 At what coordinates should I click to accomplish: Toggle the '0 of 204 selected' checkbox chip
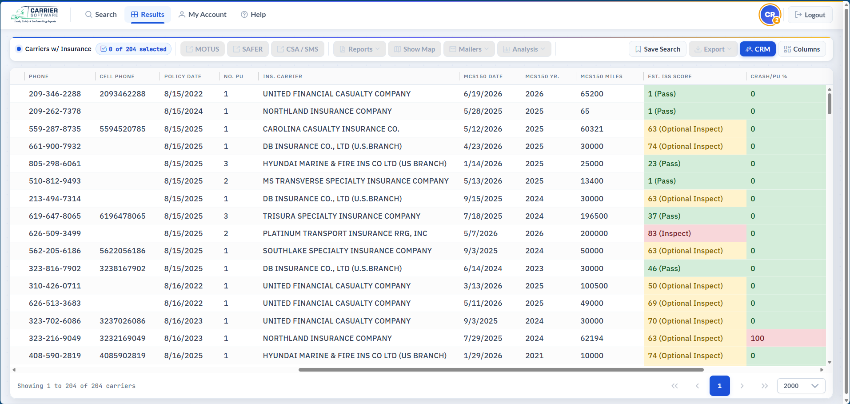133,49
